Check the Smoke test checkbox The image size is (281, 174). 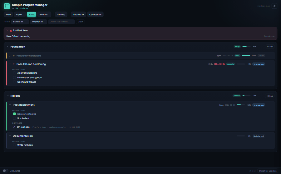click(14, 118)
